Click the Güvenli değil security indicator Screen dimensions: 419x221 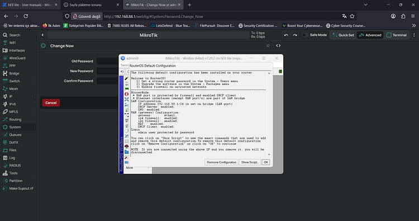point(87,16)
